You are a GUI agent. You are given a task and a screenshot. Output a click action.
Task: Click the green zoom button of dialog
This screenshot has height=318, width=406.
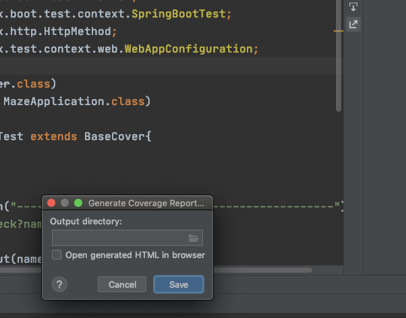(x=78, y=203)
